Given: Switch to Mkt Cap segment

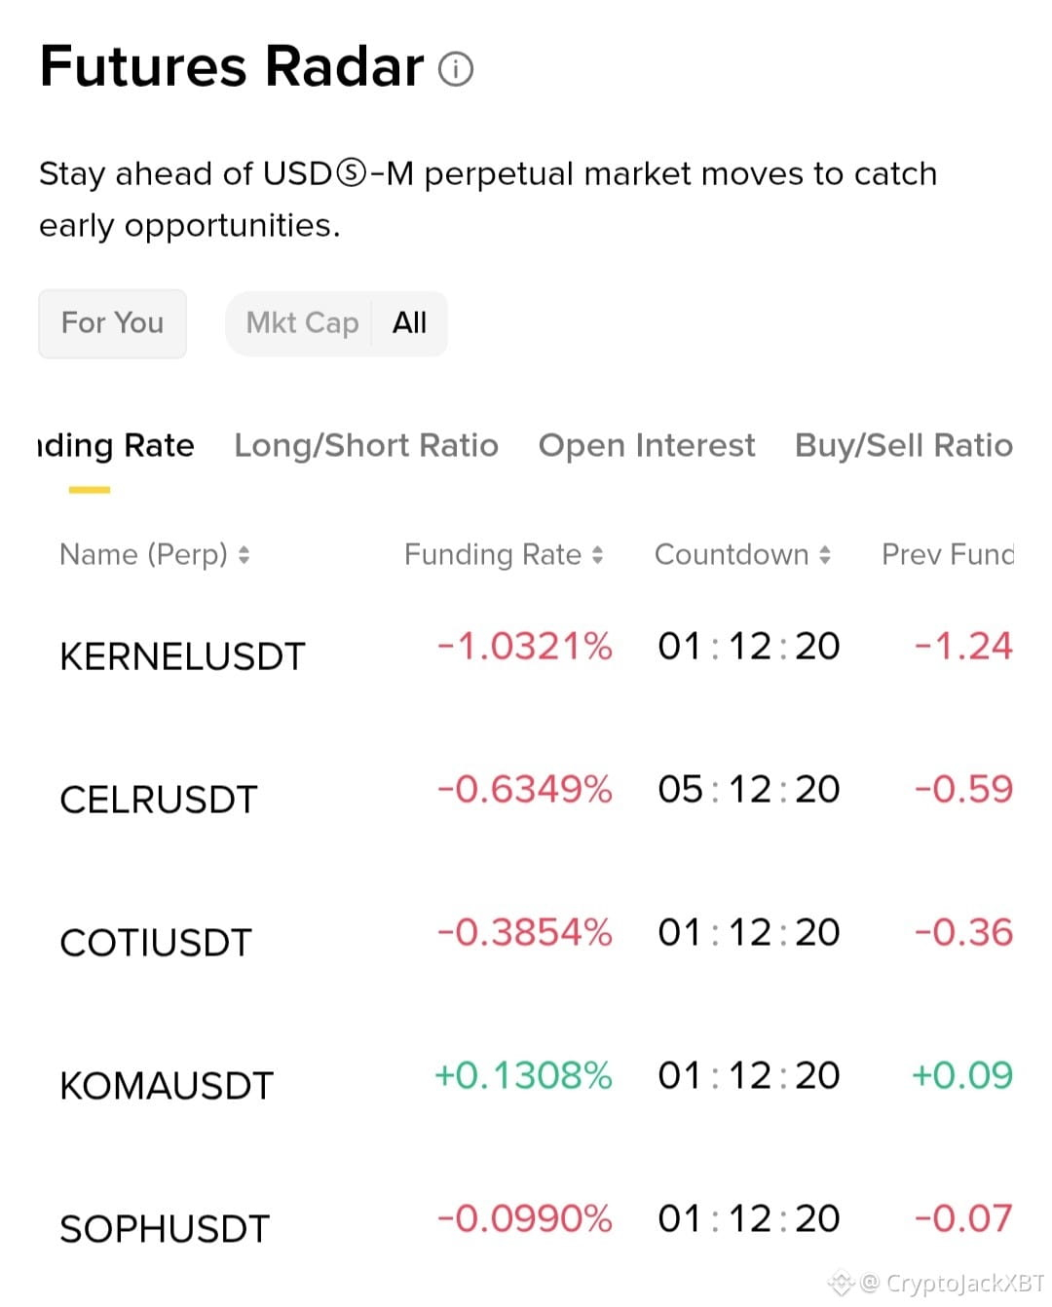Looking at the screenshot, I should 302,323.
